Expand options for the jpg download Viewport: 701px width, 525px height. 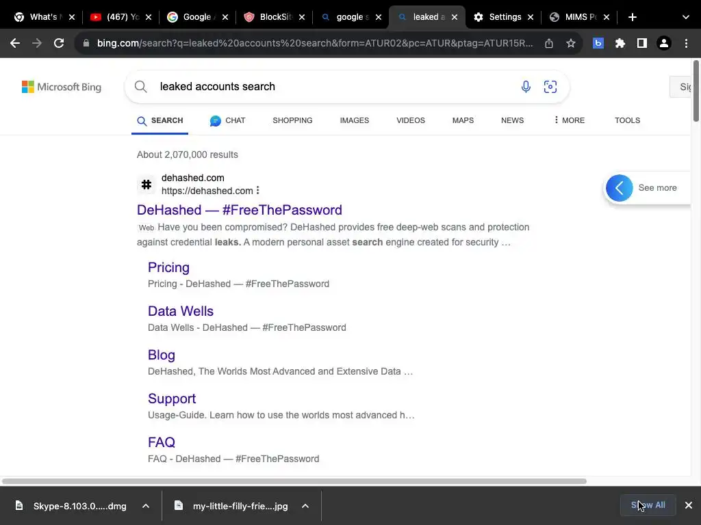pos(305,506)
